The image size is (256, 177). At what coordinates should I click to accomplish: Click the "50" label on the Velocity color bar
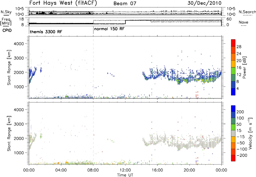coord(239,124)
